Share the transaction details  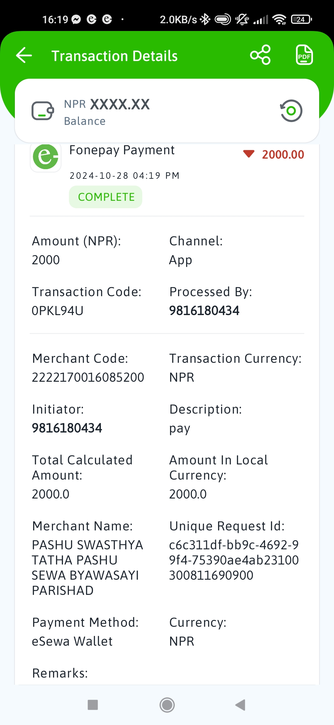click(260, 55)
